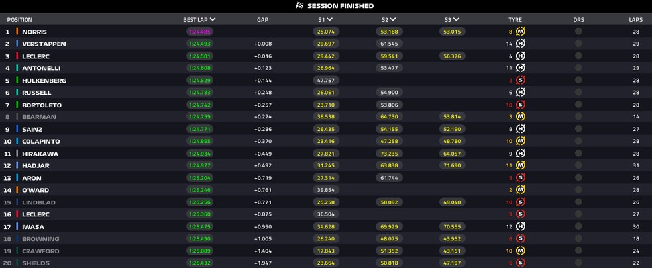Click the DRS indicator dot for O'Ward

(578, 190)
